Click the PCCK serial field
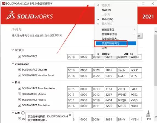 click(x=136, y=70)
